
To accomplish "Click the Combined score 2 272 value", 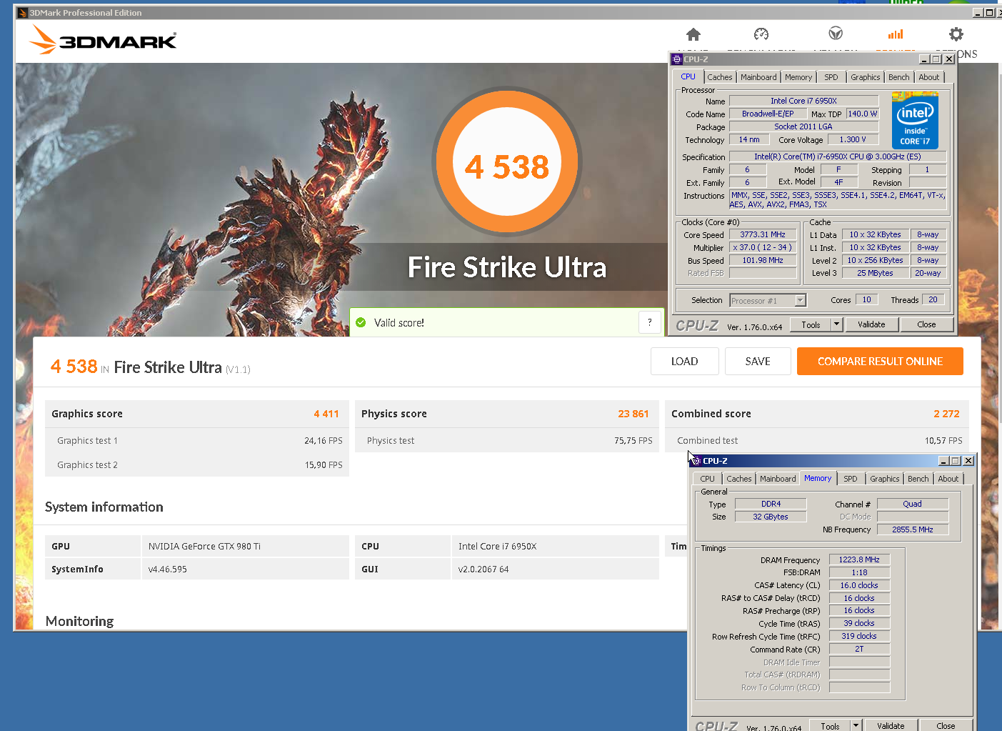I will [946, 414].
